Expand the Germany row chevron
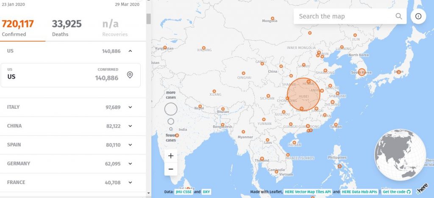The width and height of the screenshot is (434, 198). (131, 163)
